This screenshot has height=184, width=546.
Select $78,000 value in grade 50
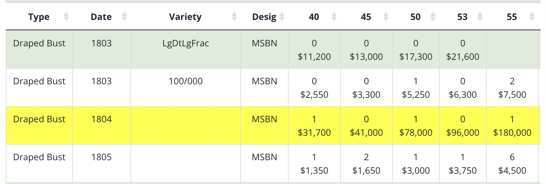pyautogui.click(x=416, y=133)
